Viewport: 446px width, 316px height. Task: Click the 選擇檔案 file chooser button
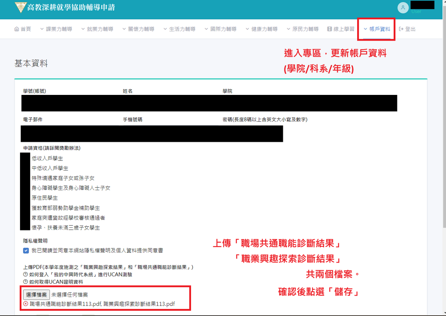click(x=36, y=295)
